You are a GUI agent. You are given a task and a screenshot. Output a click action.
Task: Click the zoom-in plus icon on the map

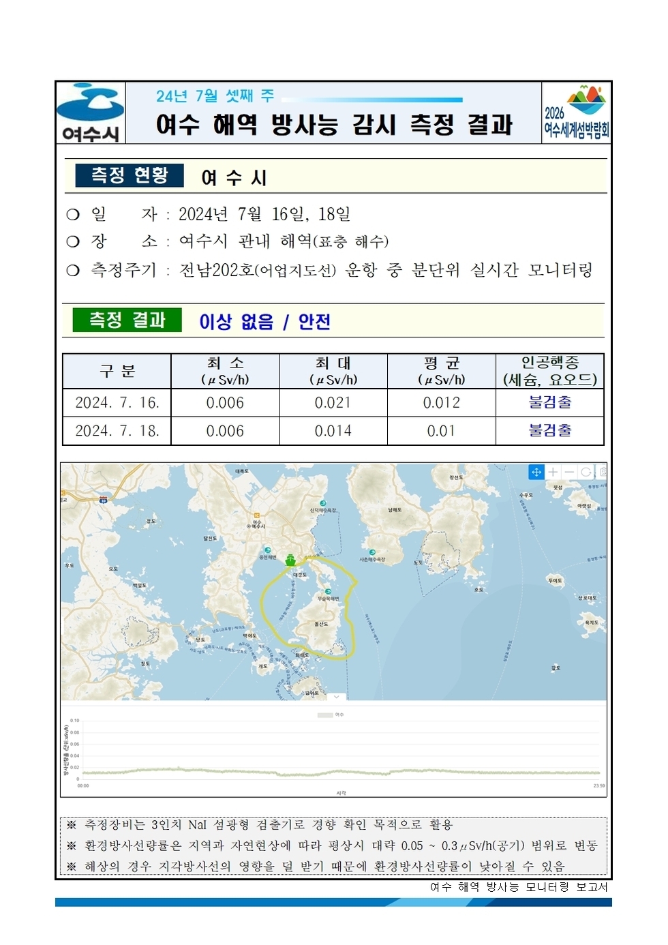point(553,472)
